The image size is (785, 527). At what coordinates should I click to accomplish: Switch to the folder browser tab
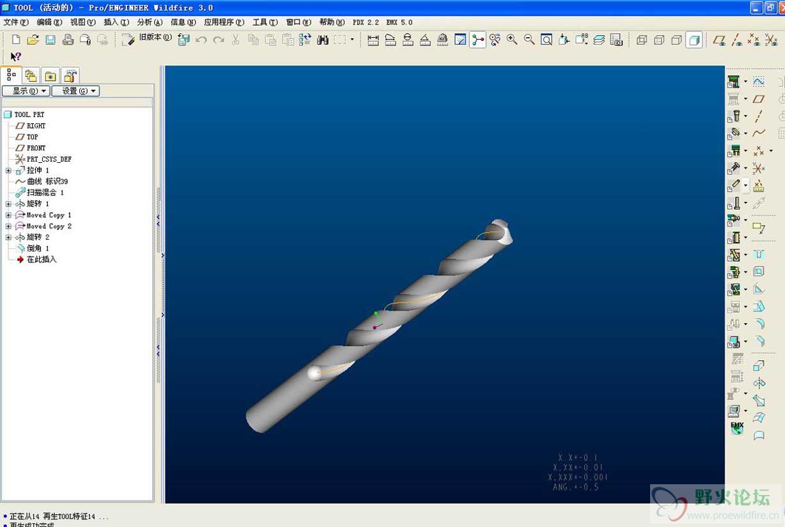pyautogui.click(x=31, y=76)
